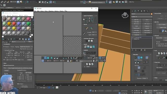Viewport: 167px width, 94px height.
Task: Activate the Select and Rotate tool
Action: tap(45, 2)
